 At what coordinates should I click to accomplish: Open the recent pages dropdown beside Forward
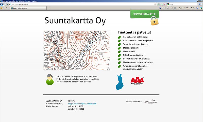coord(8,4)
